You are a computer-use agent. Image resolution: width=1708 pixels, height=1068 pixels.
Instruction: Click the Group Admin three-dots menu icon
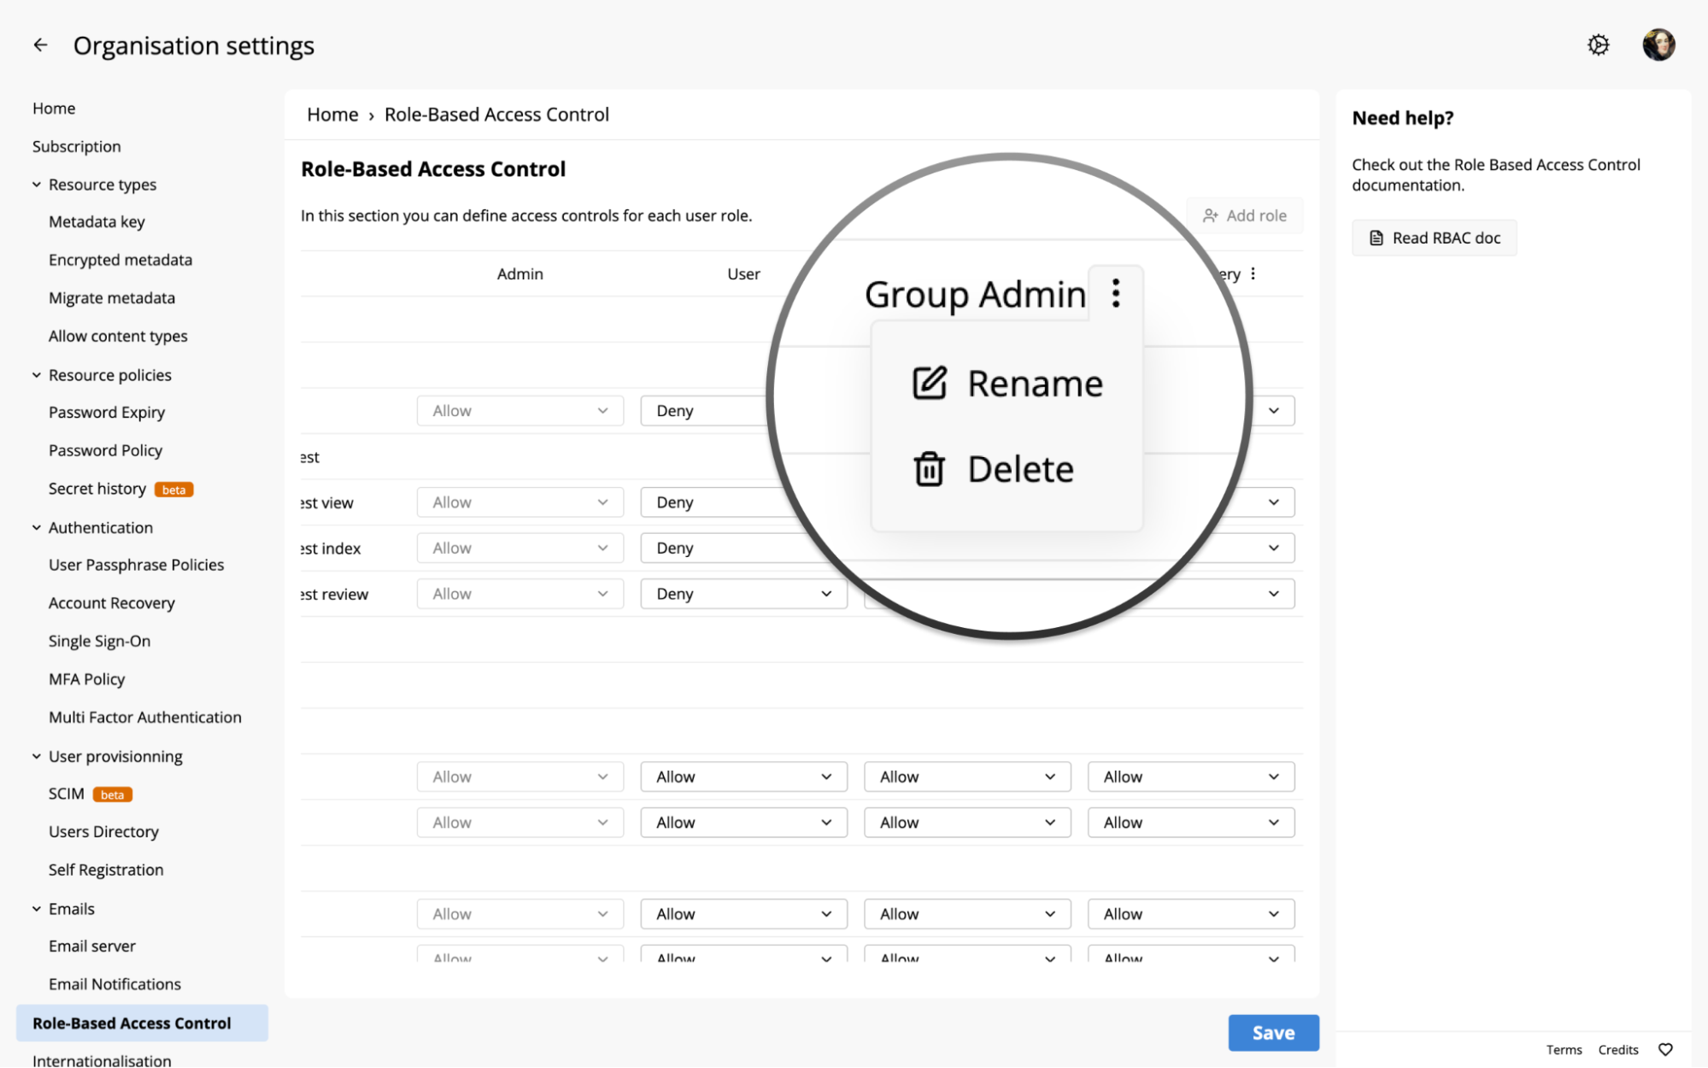pos(1115,294)
